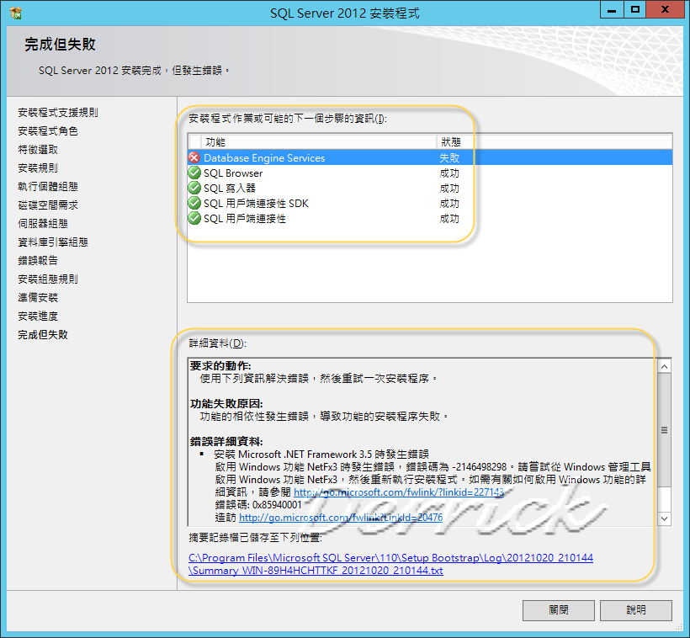Click the 說明 button
Screen dimensions: 690x638
pyautogui.click(x=635, y=610)
